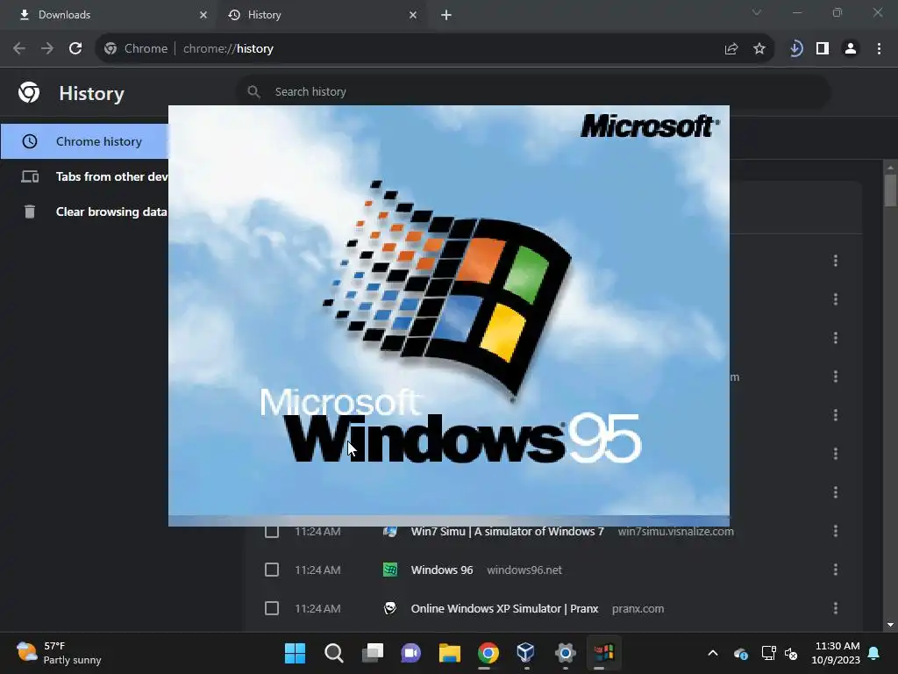Image resolution: width=898 pixels, height=674 pixels.
Task: Tick the checkbox for Windows 96 entry
Action: point(272,570)
